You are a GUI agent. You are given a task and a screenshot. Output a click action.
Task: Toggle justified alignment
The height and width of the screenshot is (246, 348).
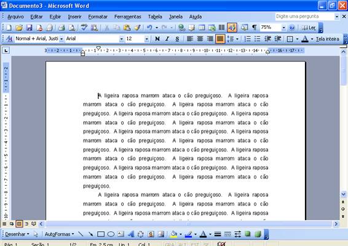point(220,39)
